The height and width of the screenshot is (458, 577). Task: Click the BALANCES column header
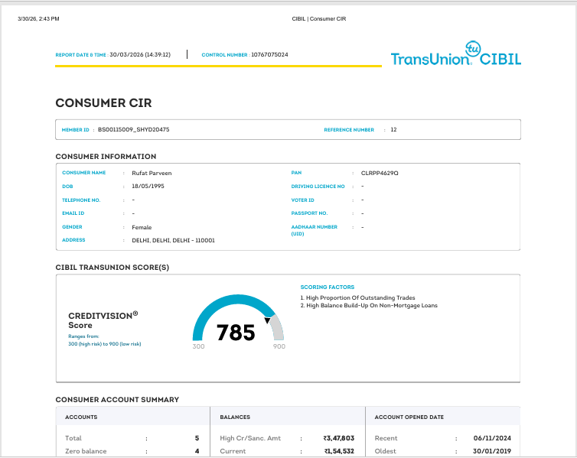tap(235, 417)
